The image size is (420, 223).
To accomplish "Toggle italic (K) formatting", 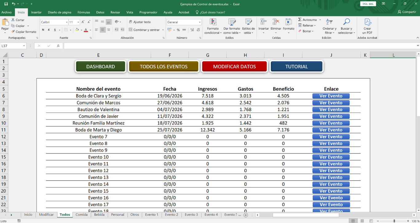I will point(49,30).
